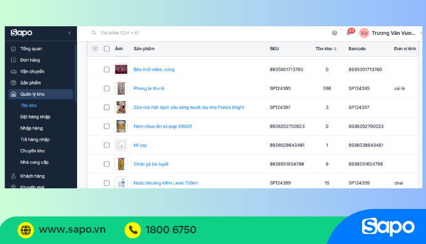Tick the select-all header checkbox
The height and width of the screenshot is (244, 426).
pos(106,49)
